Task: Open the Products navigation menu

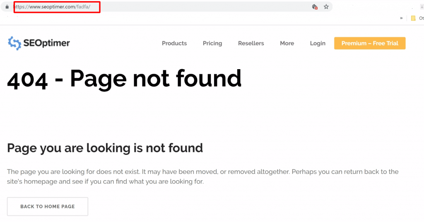Action: click(x=174, y=43)
